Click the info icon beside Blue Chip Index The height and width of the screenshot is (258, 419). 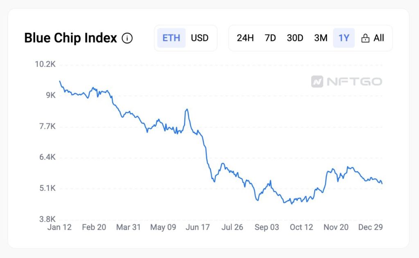[x=127, y=38]
